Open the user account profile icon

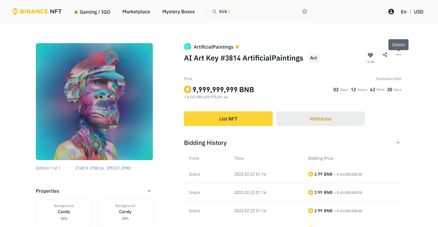(x=391, y=11)
